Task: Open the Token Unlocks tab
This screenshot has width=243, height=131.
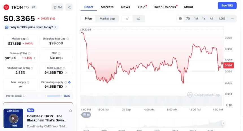Action: (164, 7)
